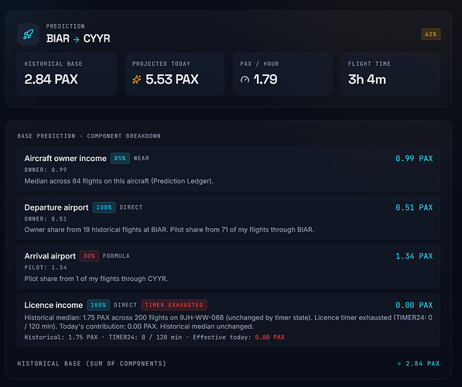Open the Pax / Hour card
Viewport: 462px width, 387px height.
coord(282,74)
